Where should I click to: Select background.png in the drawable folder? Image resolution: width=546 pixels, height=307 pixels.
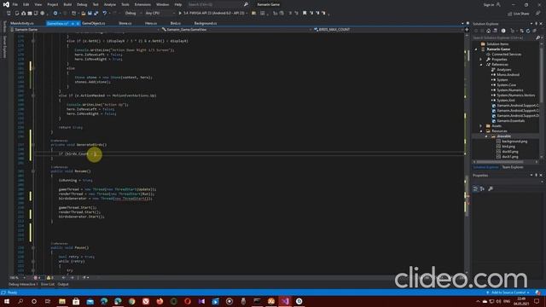514,142
